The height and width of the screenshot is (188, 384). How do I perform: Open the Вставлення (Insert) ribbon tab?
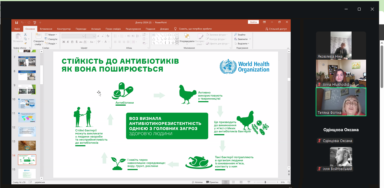click(x=46, y=29)
